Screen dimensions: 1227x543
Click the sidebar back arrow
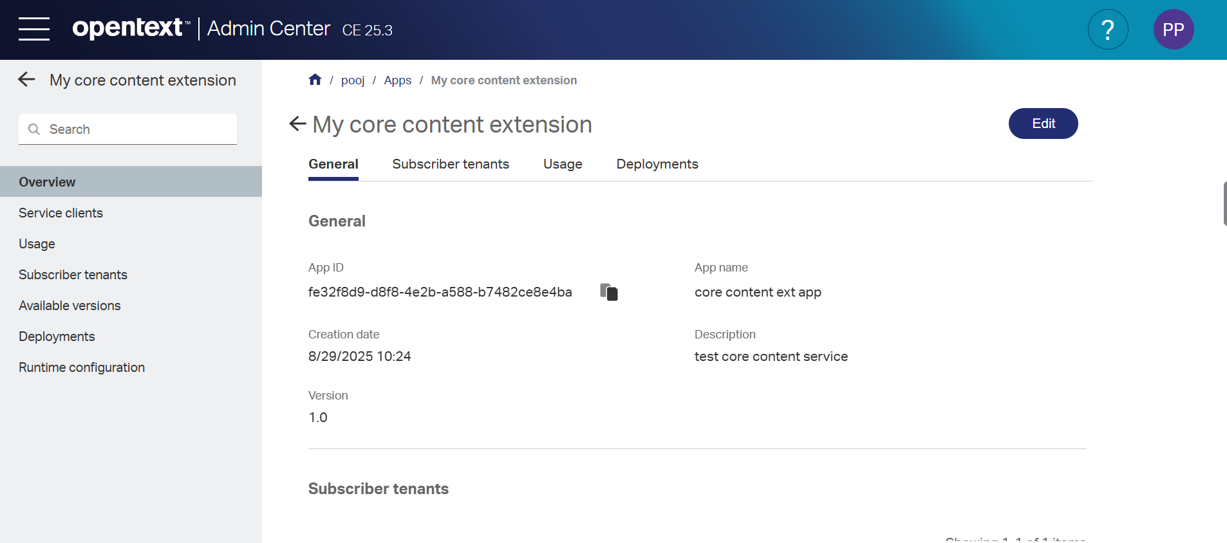click(27, 80)
